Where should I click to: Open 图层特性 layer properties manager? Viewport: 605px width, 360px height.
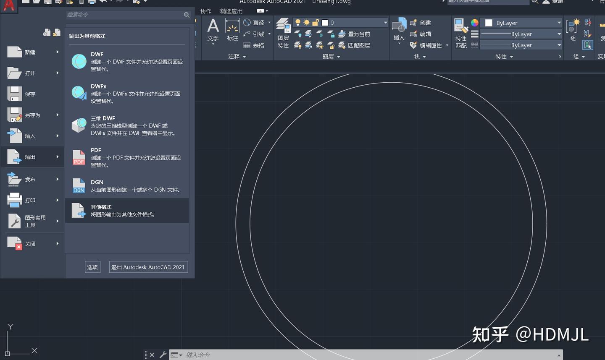[283, 34]
